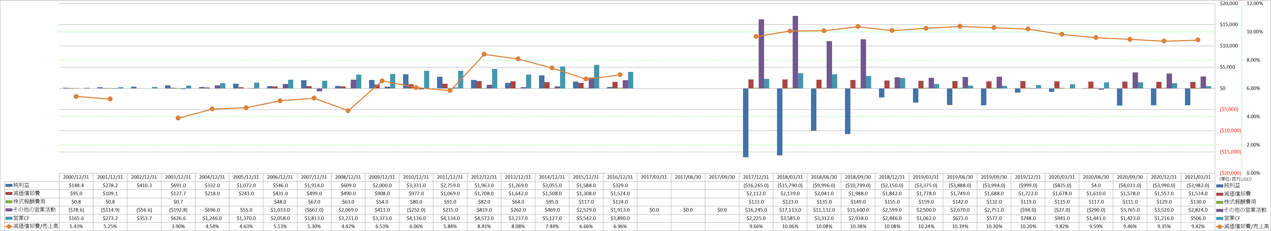The width and height of the screenshot is (1271, 231).
Task: Click the $506.0 cell under 2021/03/31
Action: point(1198,218)
